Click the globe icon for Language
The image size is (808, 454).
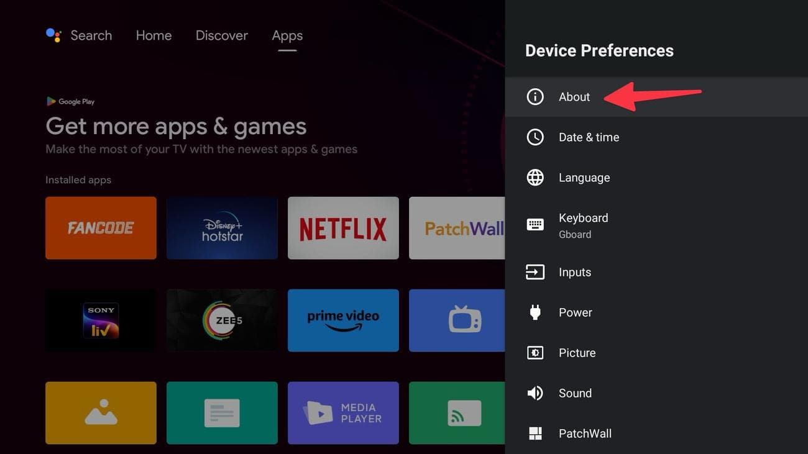pyautogui.click(x=535, y=177)
